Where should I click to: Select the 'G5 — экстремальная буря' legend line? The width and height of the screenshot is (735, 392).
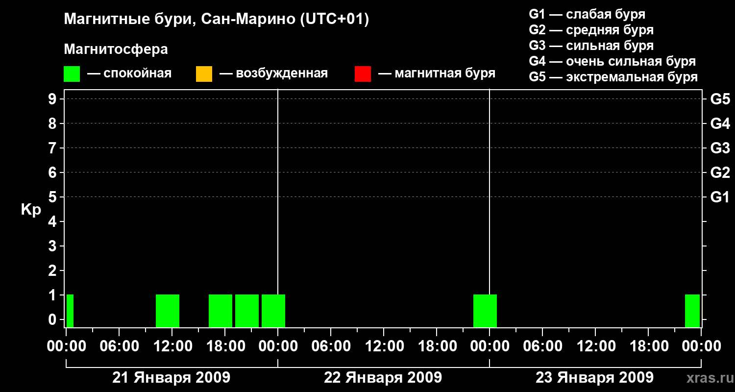click(613, 77)
